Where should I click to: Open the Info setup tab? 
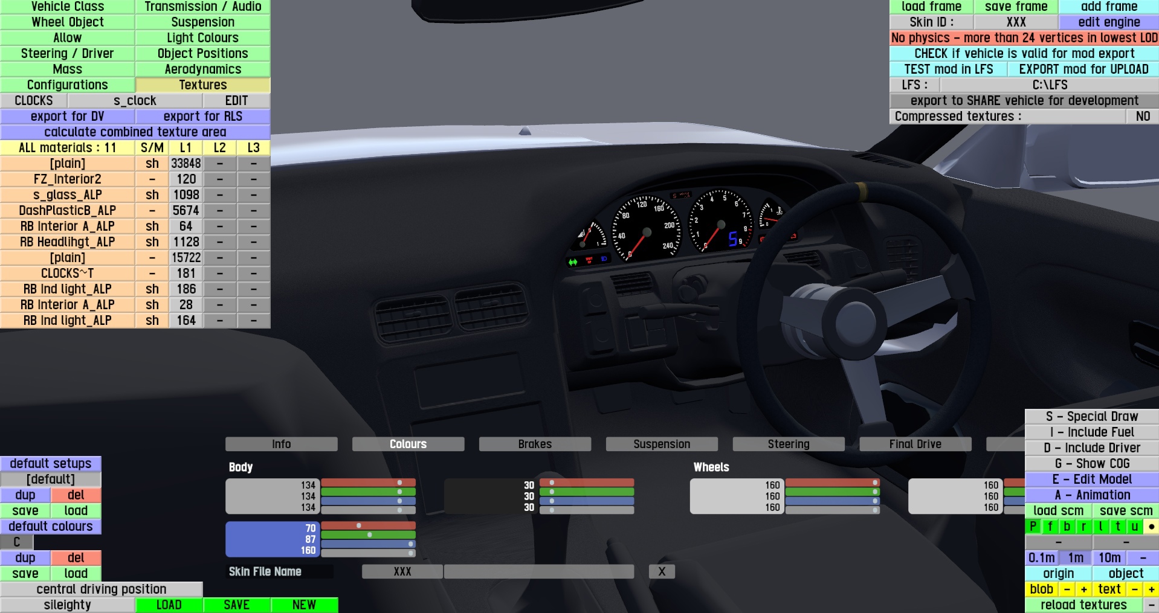[x=282, y=444]
